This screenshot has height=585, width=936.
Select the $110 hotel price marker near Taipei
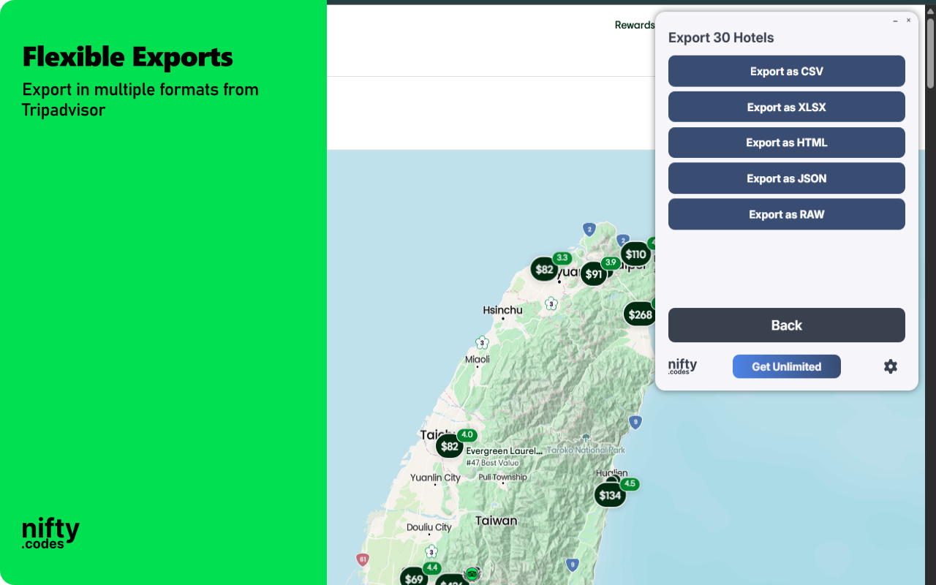coord(635,254)
